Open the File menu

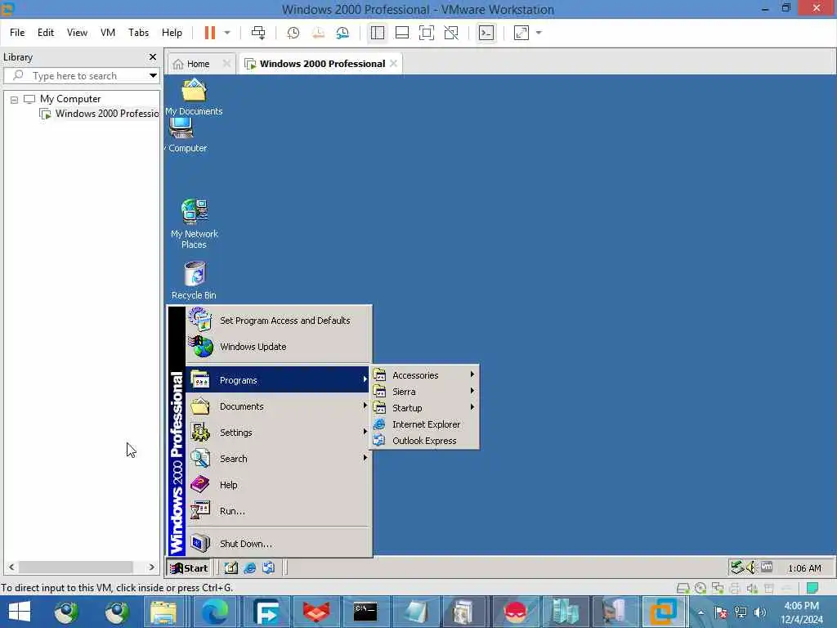(x=17, y=33)
